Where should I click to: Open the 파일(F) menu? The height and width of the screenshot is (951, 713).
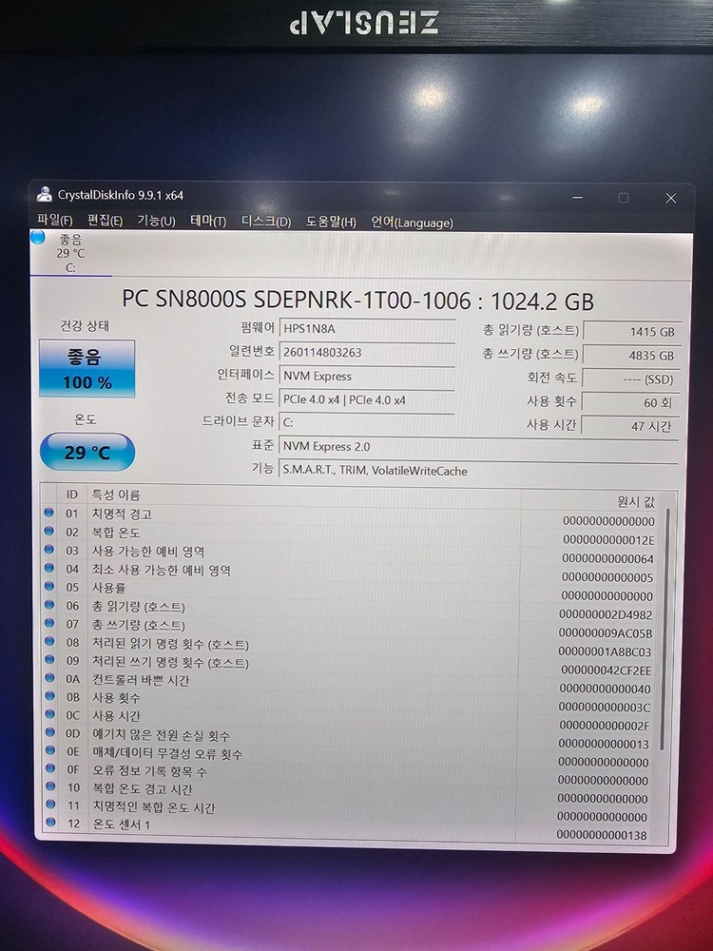coord(54,221)
